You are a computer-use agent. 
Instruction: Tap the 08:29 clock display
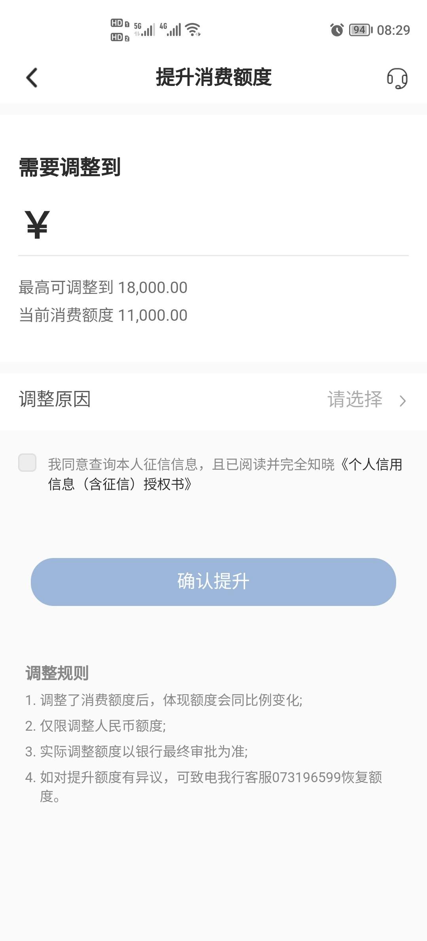393,30
